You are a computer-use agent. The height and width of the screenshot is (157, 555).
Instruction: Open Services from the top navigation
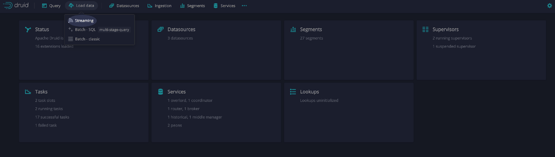pyautogui.click(x=224, y=6)
